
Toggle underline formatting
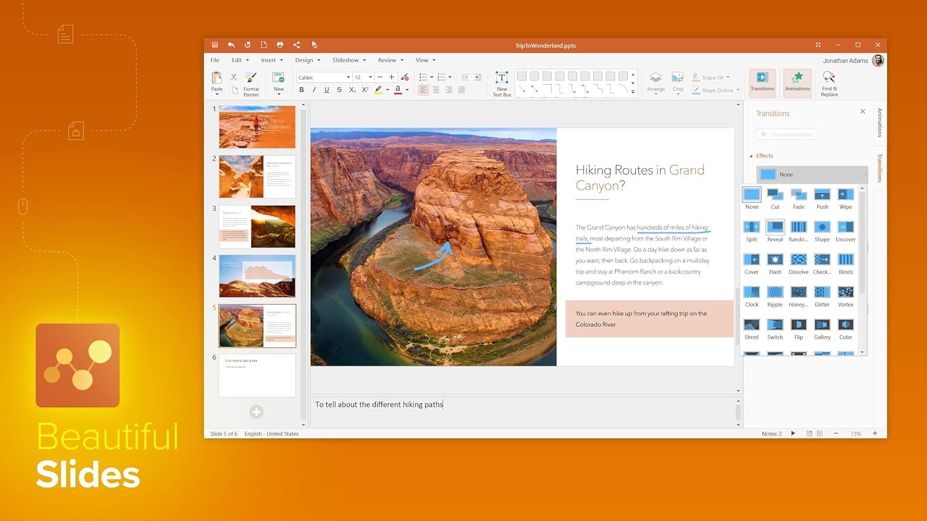point(327,90)
